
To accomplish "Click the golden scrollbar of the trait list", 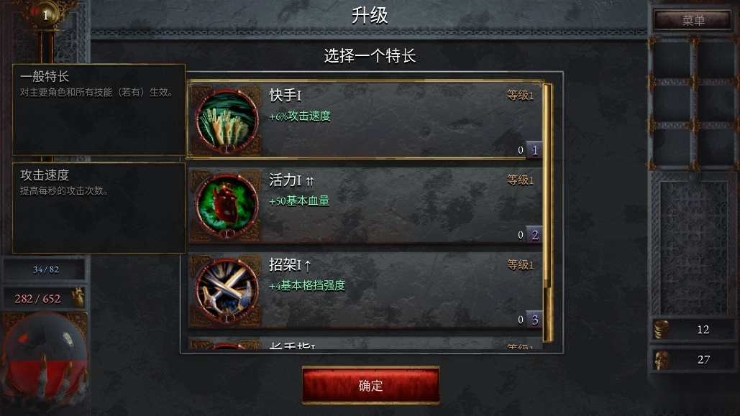I will tap(548, 212).
